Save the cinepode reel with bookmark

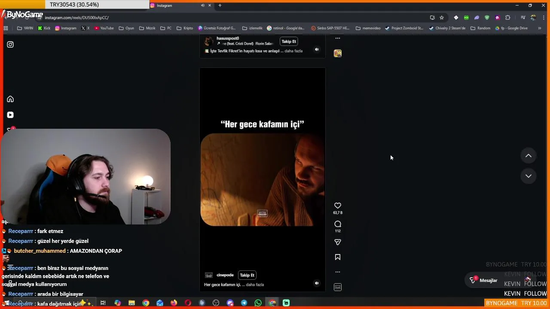338,257
